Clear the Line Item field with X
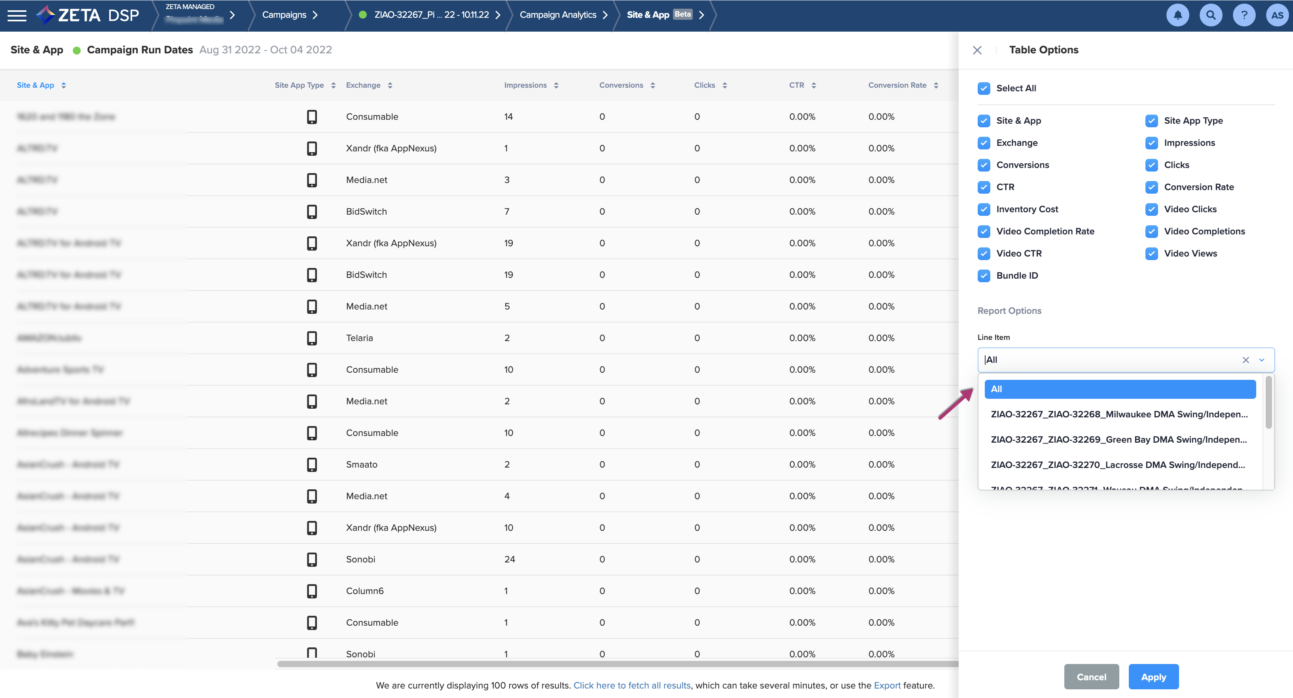The width and height of the screenshot is (1293, 698). [x=1245, y=360]
